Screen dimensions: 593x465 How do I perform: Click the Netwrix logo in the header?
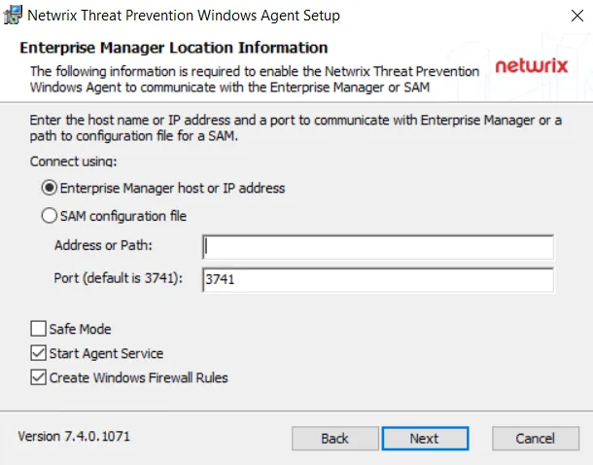532,65
